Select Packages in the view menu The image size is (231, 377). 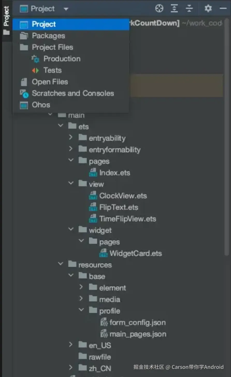48,36
